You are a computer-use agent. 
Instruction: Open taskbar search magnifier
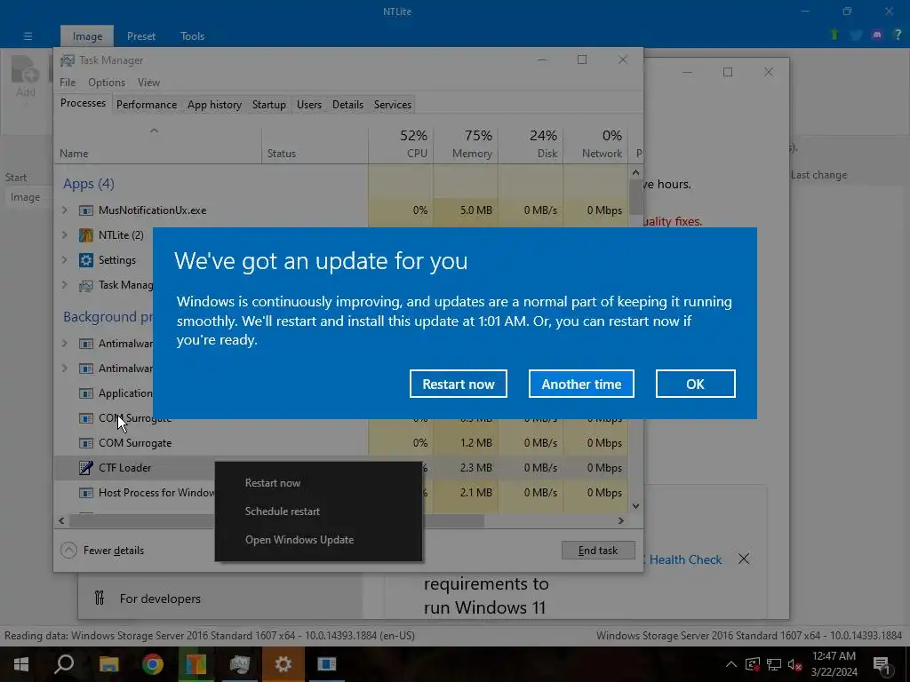64,664
